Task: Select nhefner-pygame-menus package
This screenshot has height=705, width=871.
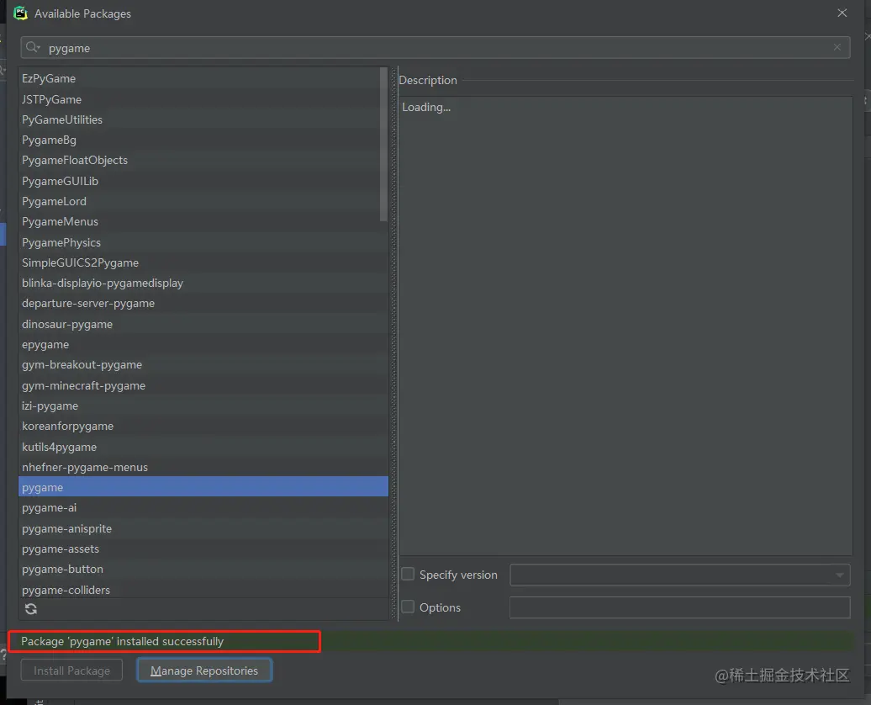Action: point(203,467)
